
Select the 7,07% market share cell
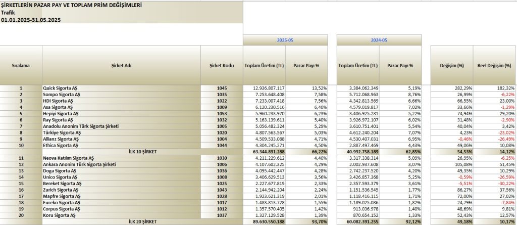coord(400,132)
